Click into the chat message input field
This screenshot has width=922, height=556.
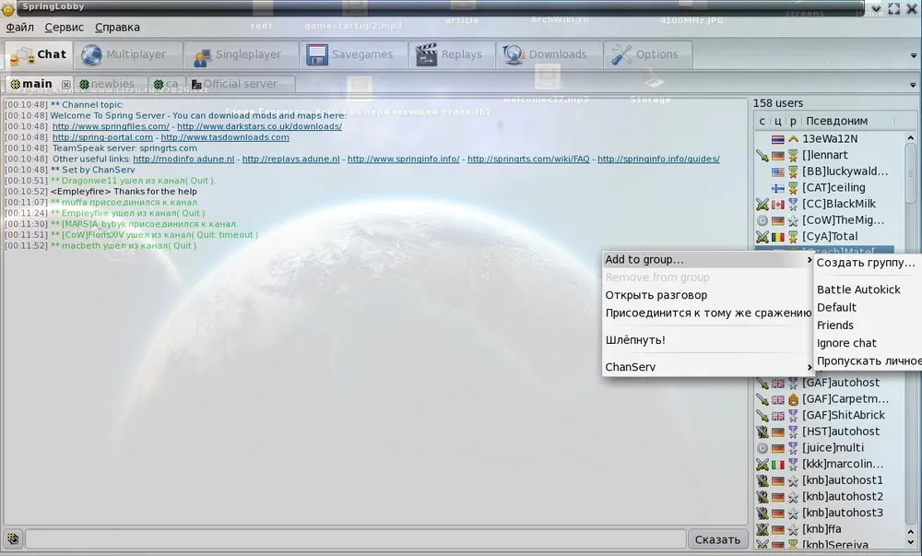[355, 539]
